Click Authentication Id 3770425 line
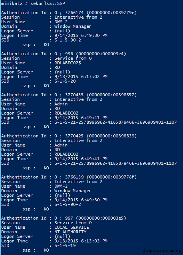 click(x=69, y=136)
